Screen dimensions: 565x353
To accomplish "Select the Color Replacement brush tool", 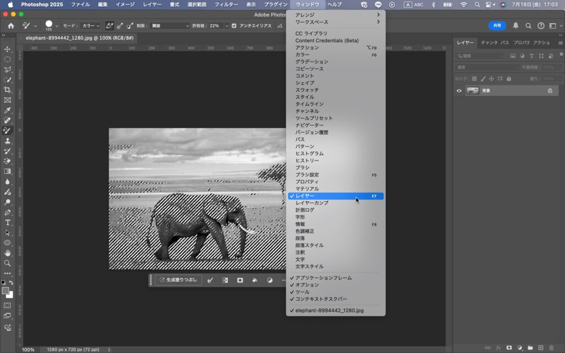I will (7, 131).
